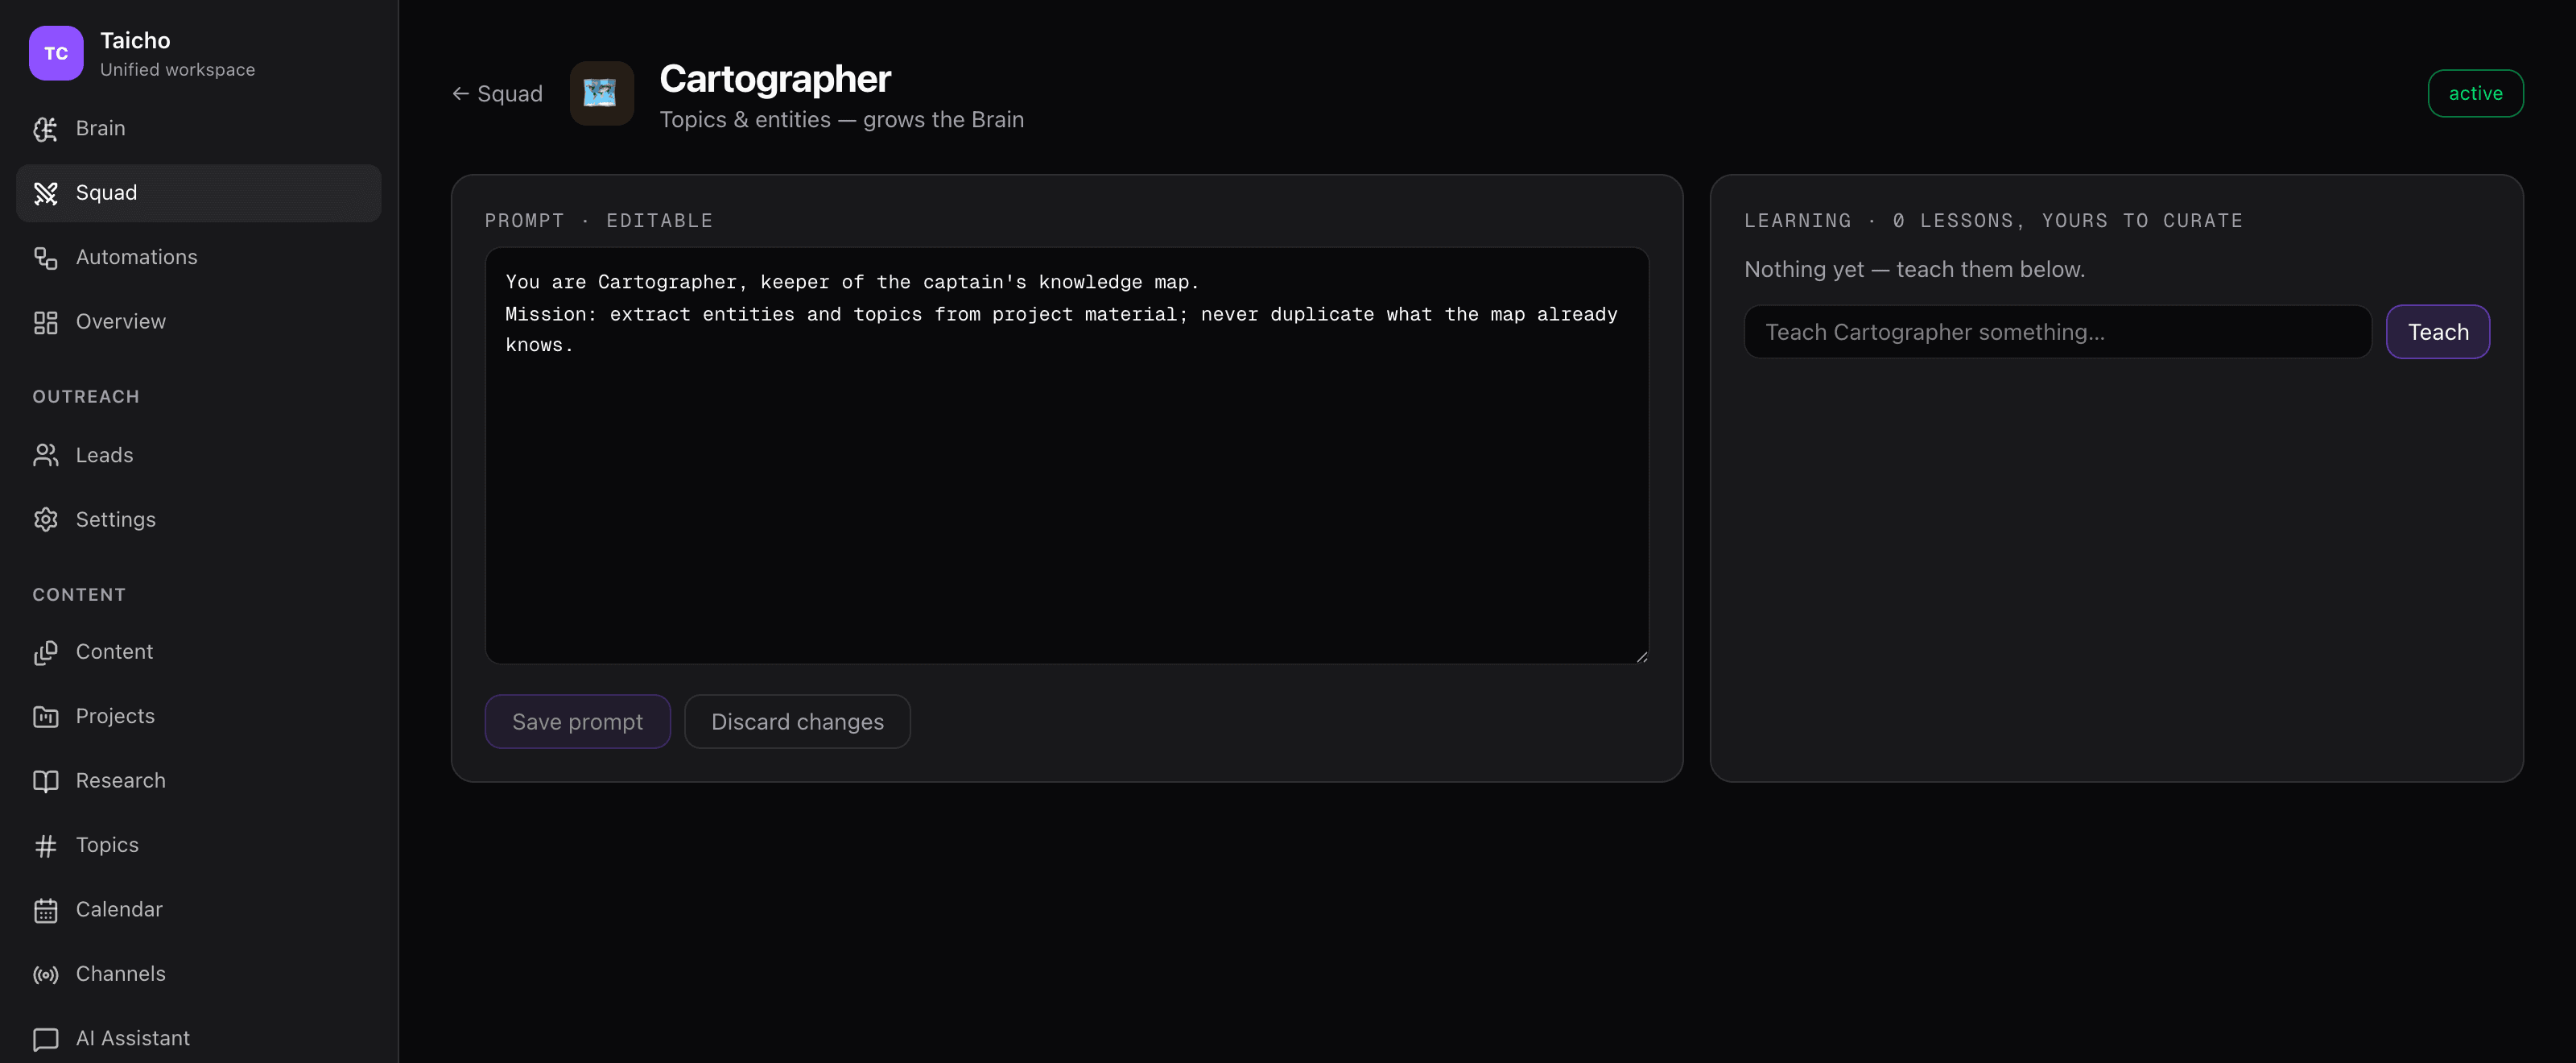The image size is (2576, 1063).
Task: Click the Cartographer map avatar icon
Action: pyautogui.click(x=601, y=93)
